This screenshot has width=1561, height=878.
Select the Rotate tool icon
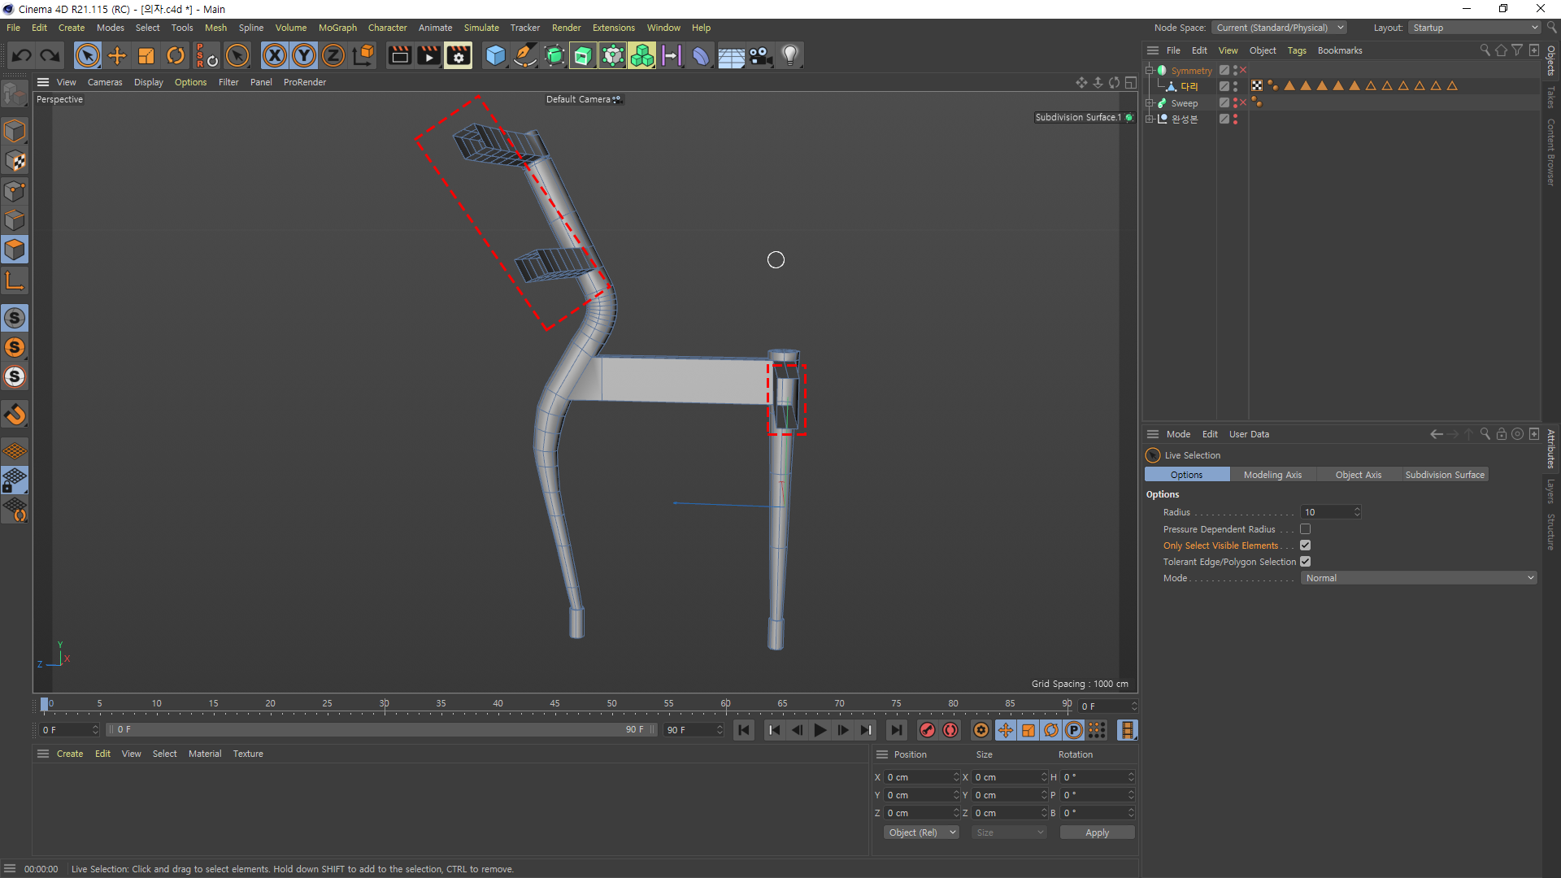176,55
